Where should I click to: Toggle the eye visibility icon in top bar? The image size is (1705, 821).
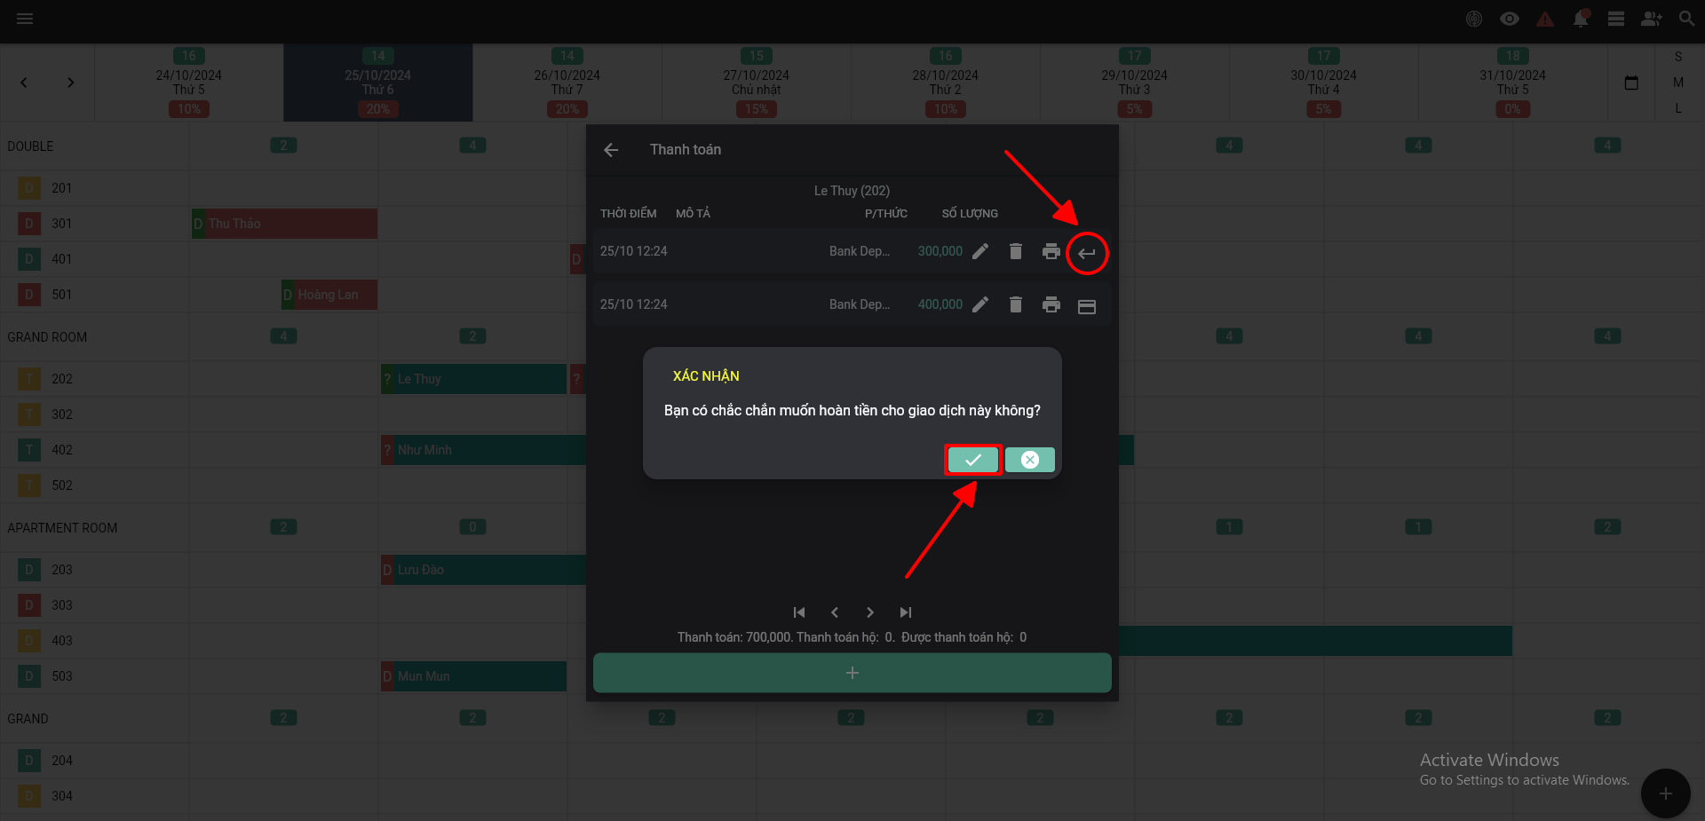[1510, 19]
